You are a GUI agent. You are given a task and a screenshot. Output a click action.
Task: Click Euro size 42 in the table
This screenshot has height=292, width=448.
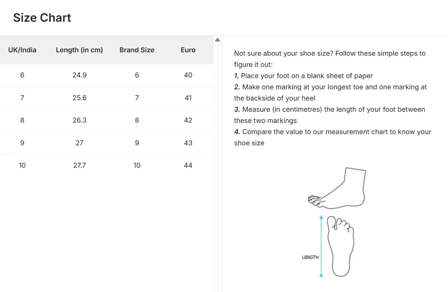(x=188, y=120)
